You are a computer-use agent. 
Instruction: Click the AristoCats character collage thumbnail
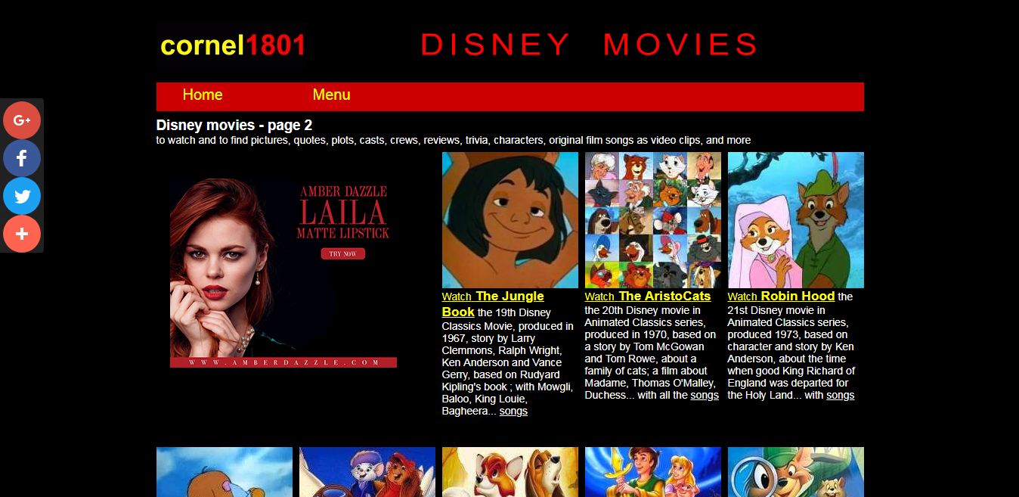coord(653,220)
